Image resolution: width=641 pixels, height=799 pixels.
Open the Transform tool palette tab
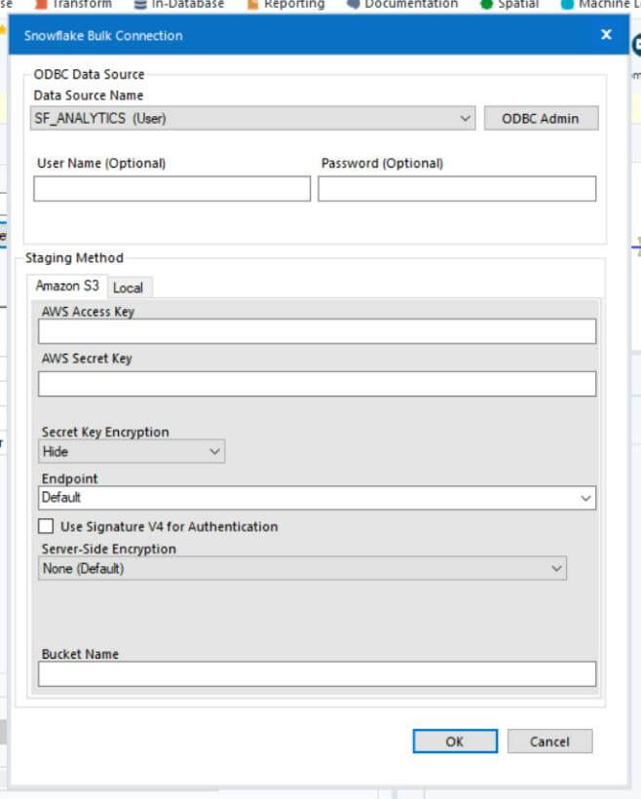coord(73,5)
